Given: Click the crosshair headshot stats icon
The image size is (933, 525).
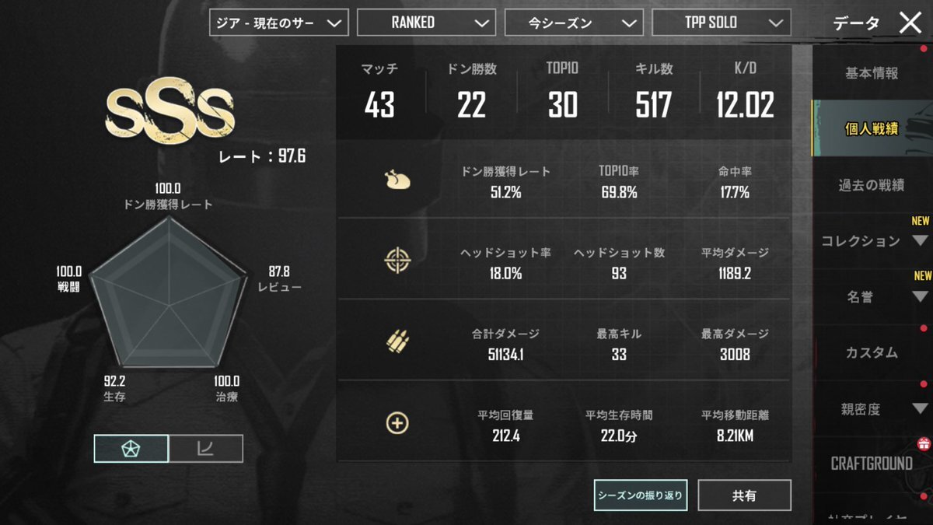Looking at the screenshot, I should pyautogui.click(x=397, y=262).
